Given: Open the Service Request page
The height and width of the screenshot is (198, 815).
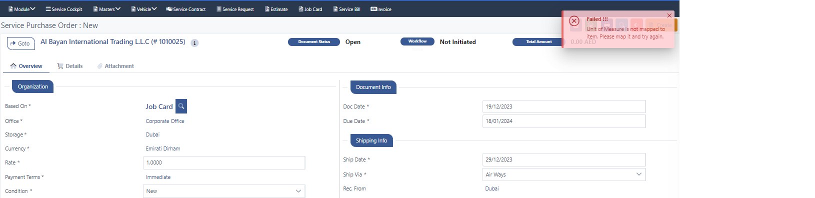Looking at the screenshot, I should point(235,9).
